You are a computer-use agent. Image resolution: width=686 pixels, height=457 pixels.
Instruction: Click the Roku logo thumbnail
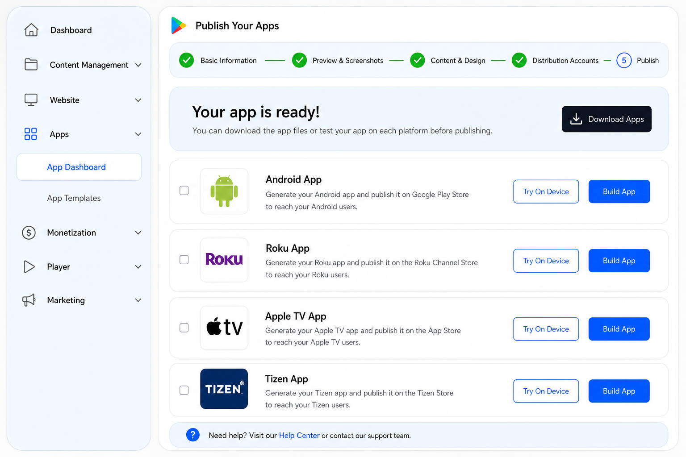point(224,260)
